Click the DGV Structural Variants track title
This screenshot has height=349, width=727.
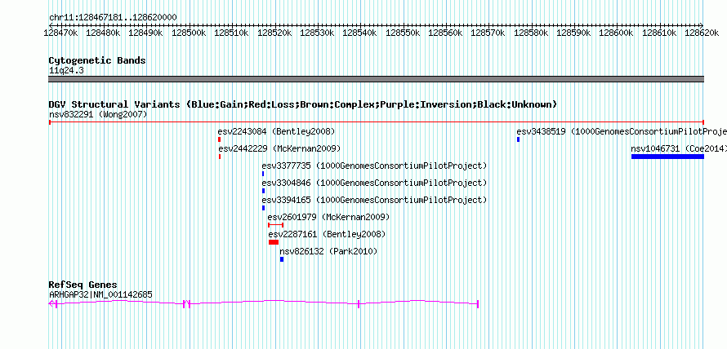(x=303, y=104)
